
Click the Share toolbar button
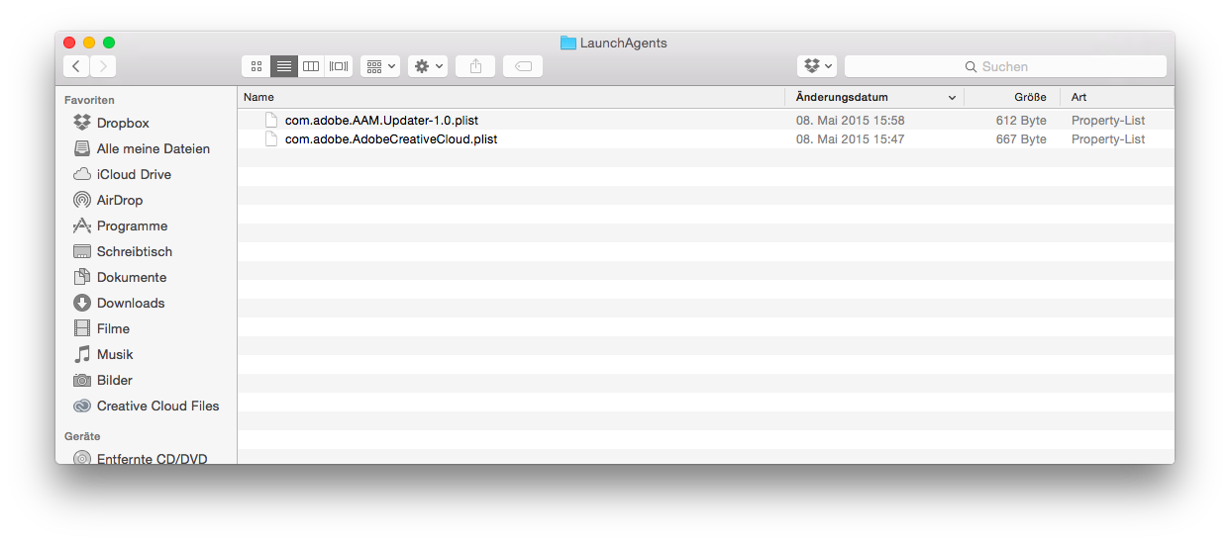point(475,66)
